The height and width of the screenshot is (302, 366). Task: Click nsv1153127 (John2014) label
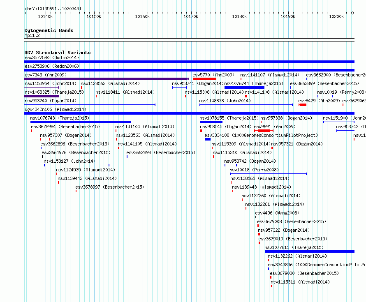[x=69, y=161]
